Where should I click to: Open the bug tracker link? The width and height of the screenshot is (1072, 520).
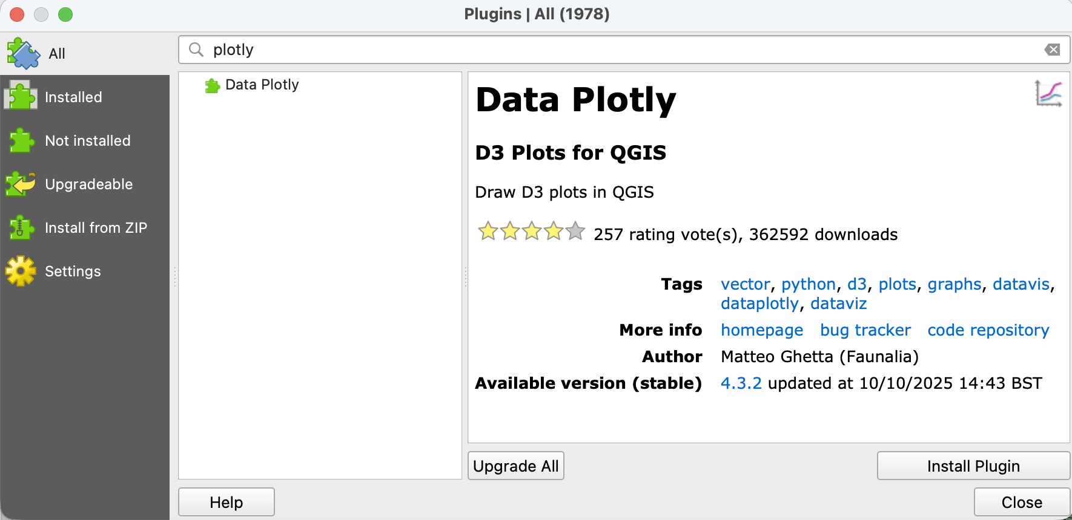[865, 330]
